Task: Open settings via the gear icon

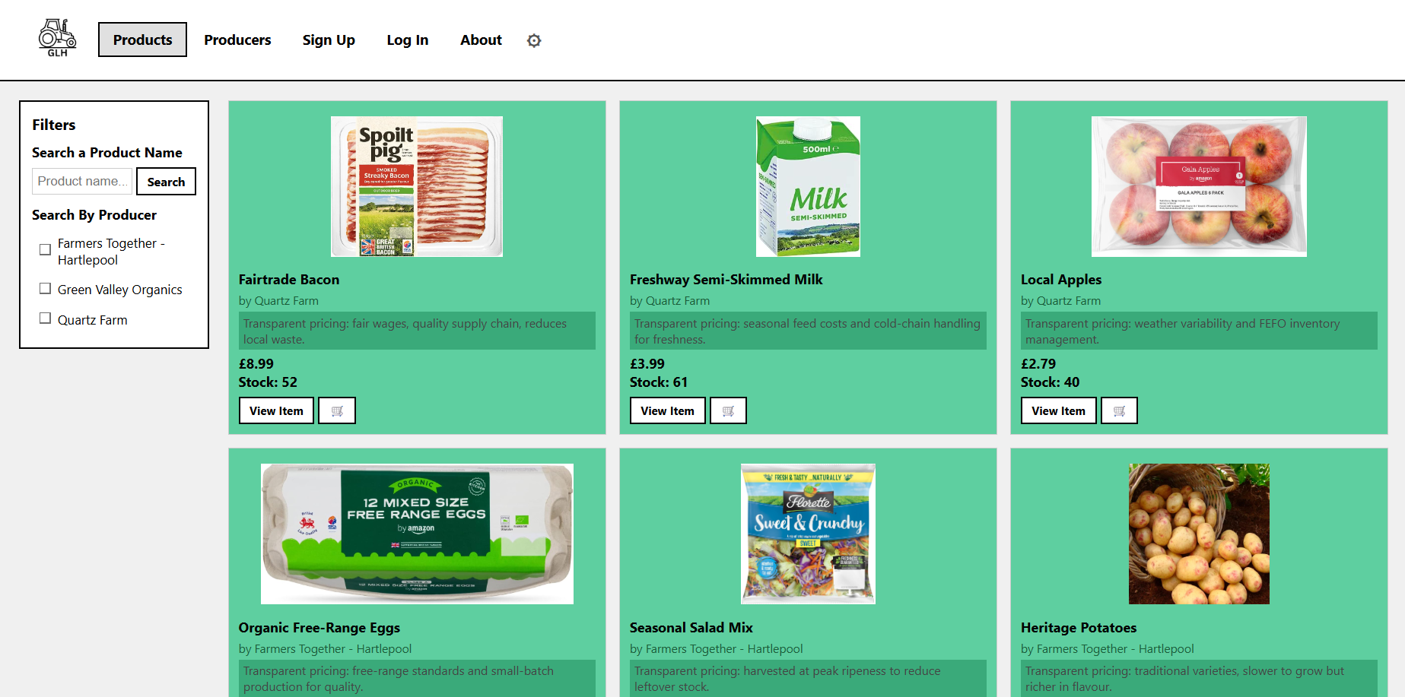Action: pyautogui.click(x=534, y=40)
